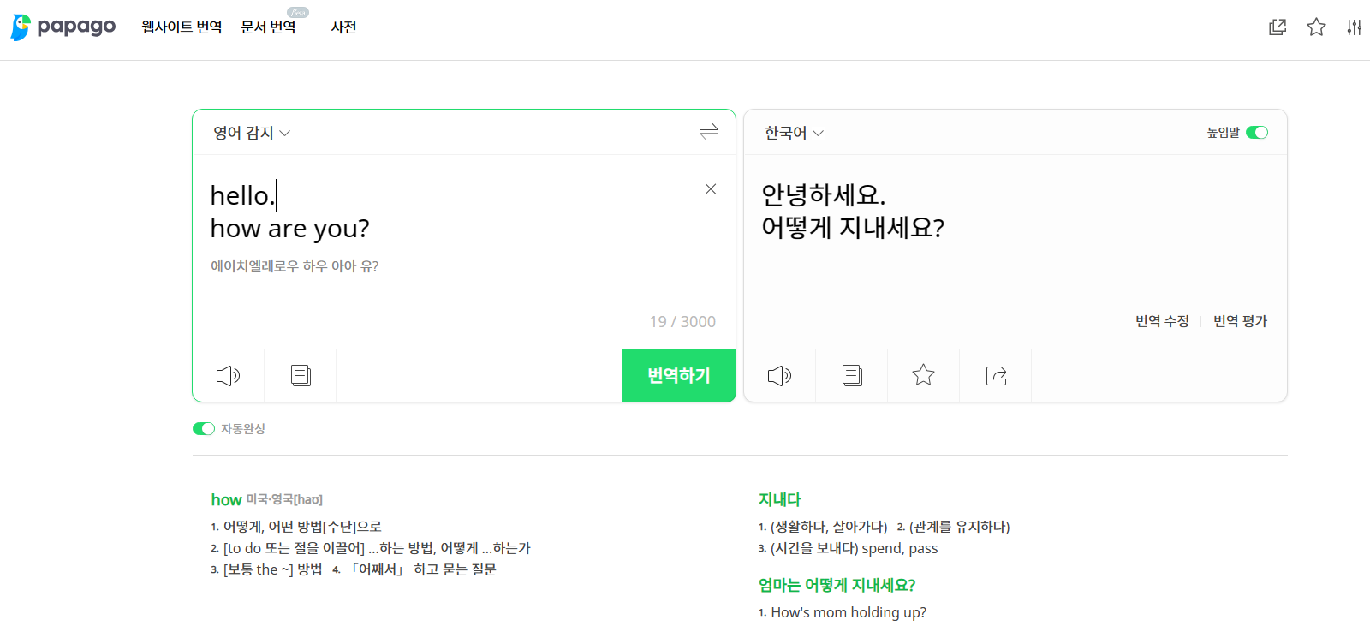Screen dimensions: 1370x632
Task: Toggle the 높임말 honorific switch off
Action: click(x=1256, y=133)
